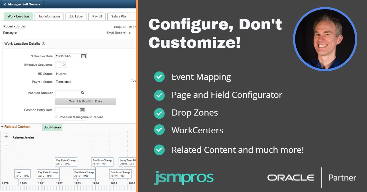The width and height of the screenshot is (367, 192).
Task: Click the Related Content checkmark icon
Action: coord(159,150)
